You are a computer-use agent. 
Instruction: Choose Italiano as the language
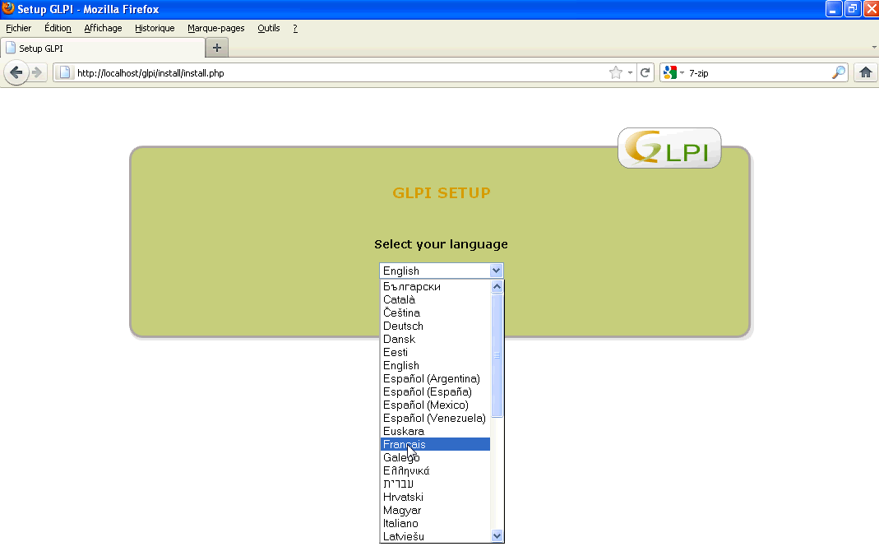[435, 524]
